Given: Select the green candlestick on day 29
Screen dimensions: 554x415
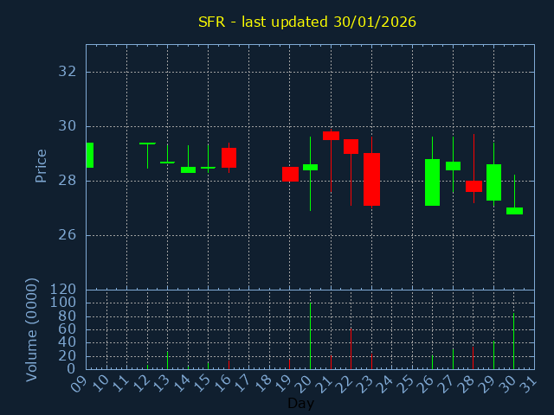Looking at the screenshot, I should (x=493, y=182).
